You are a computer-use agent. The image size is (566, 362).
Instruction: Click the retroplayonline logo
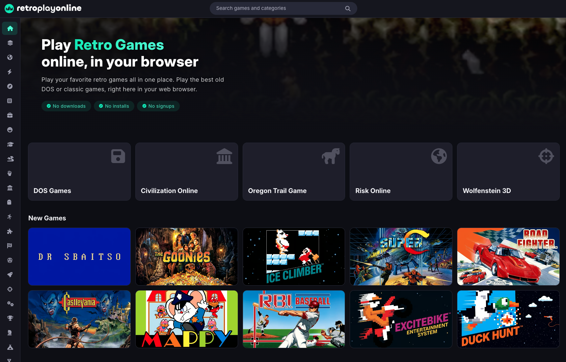click(x=43, y=9)
